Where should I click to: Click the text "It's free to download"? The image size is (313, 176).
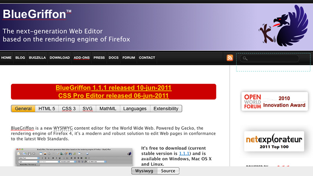coord(164,148)
